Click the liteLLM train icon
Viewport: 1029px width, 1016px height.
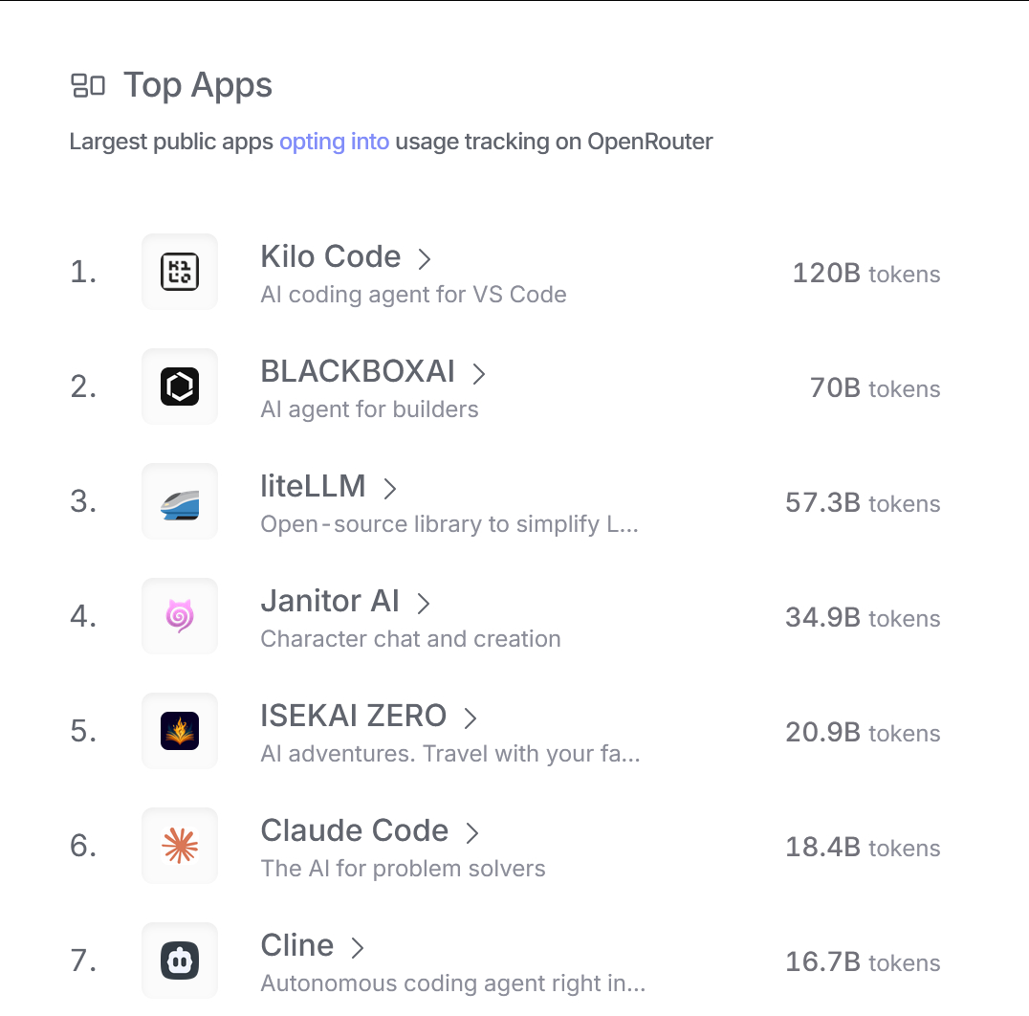click(x=180, y=501)
